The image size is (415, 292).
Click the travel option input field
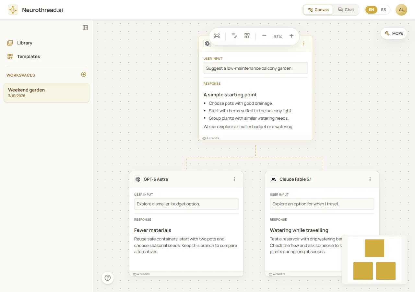(x=322, y=204)
